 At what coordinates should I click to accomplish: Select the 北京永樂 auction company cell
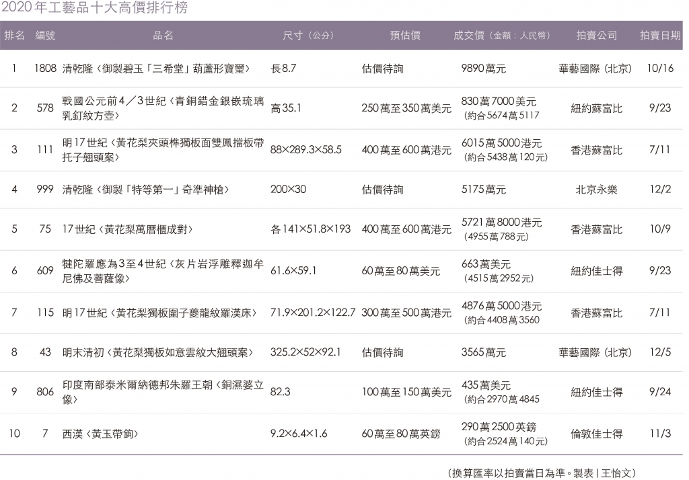[596, 190]
